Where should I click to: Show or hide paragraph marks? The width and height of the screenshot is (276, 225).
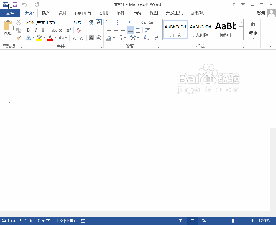pyautogui.click(x=156, y=38)
